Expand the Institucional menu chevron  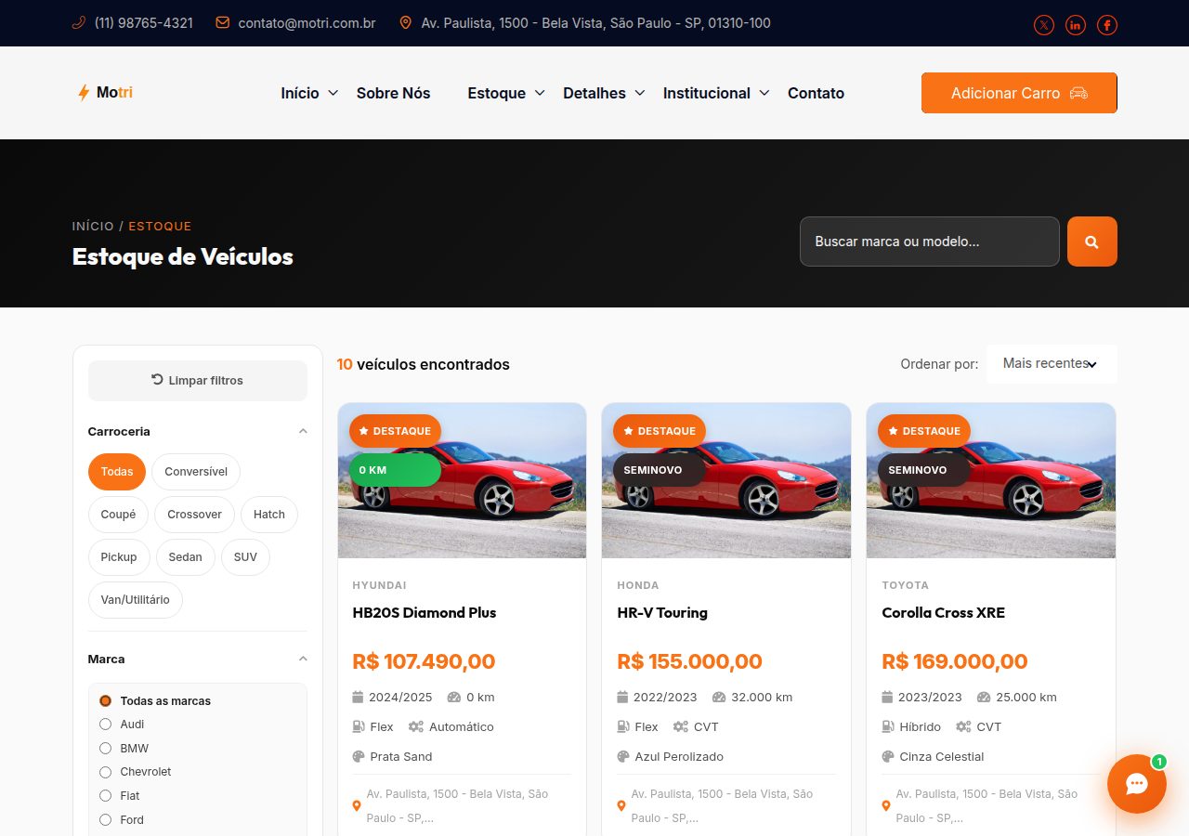point(764,93)
